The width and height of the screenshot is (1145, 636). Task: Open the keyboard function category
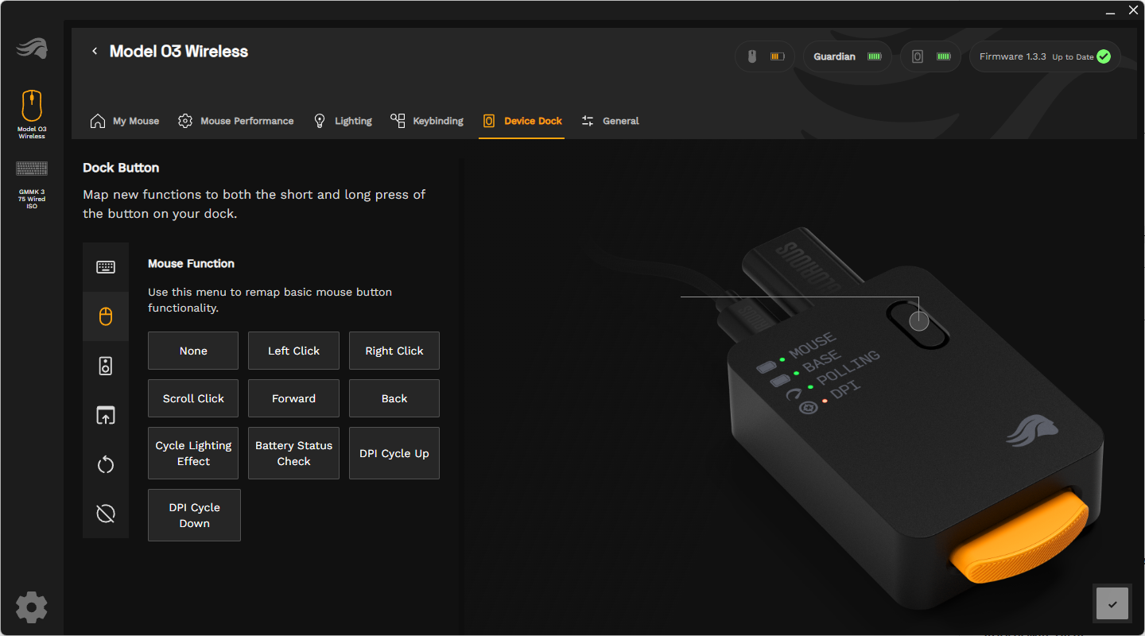[106, 267]
